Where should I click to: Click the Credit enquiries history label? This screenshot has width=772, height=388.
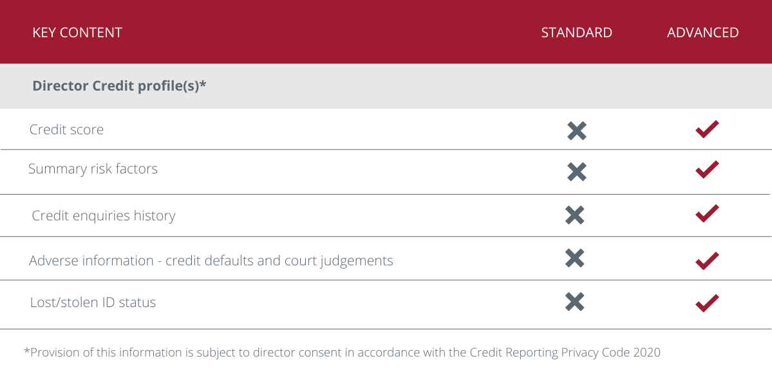click(104, 216)
